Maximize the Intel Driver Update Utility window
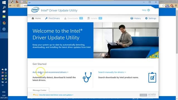178x100 pixels. 150,2
